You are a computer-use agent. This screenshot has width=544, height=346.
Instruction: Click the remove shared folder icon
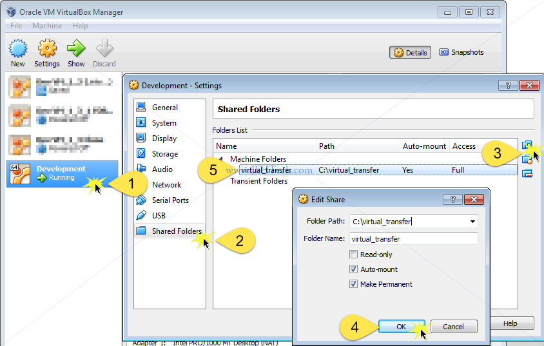pyautogui.click(x=527, y=173)
